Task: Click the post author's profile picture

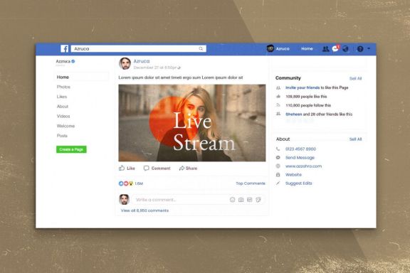Action: pos(125,63)
